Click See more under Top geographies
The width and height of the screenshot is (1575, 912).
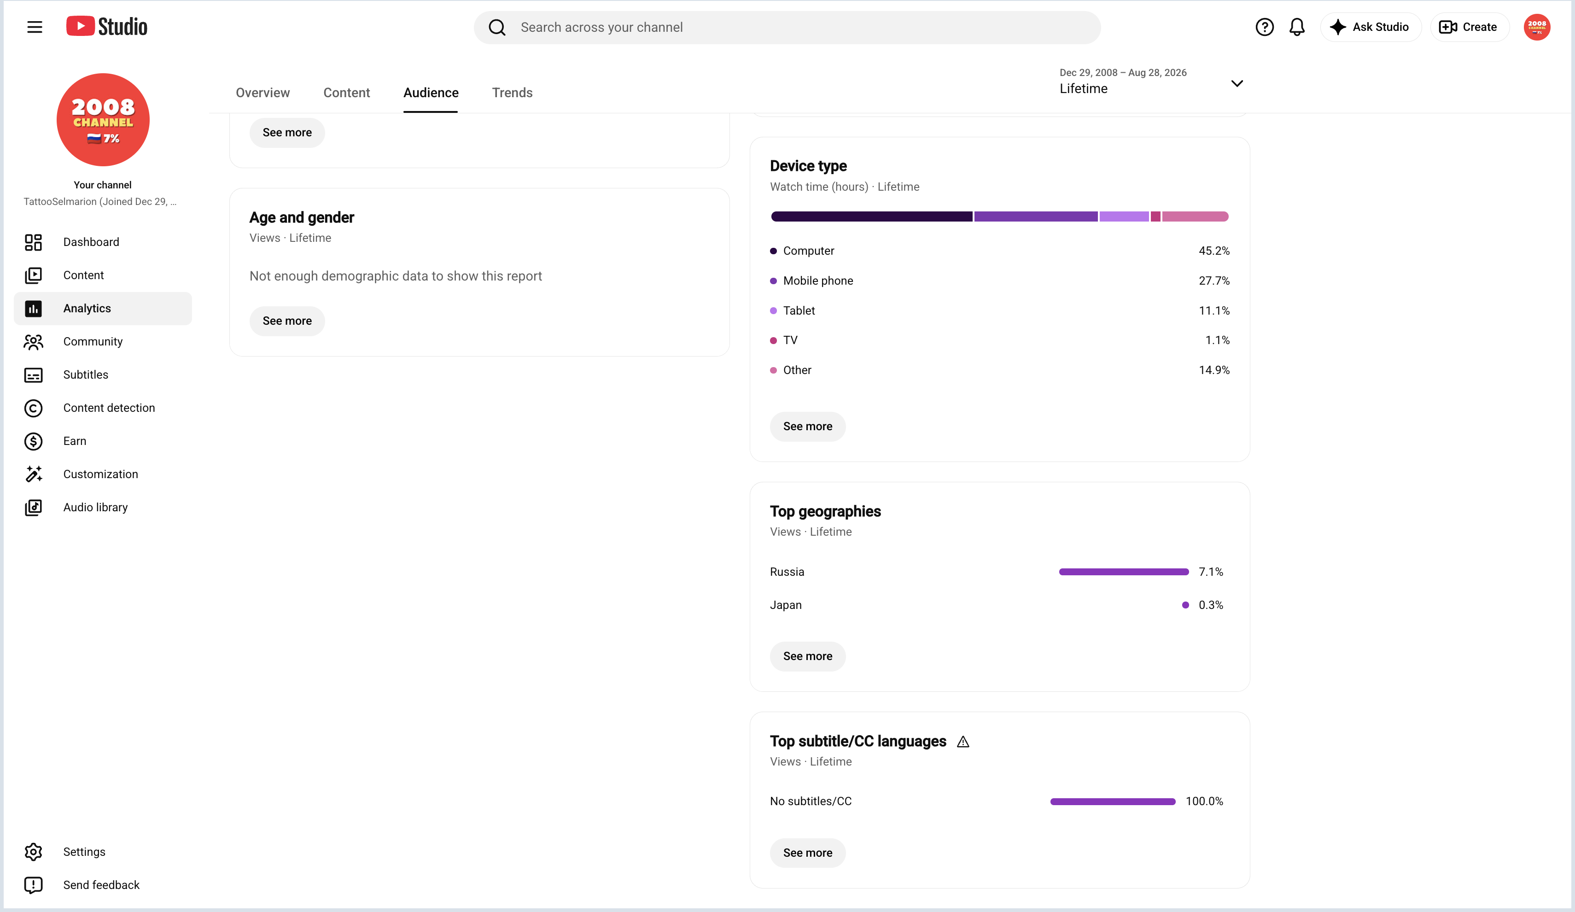(x=807, y=656)
